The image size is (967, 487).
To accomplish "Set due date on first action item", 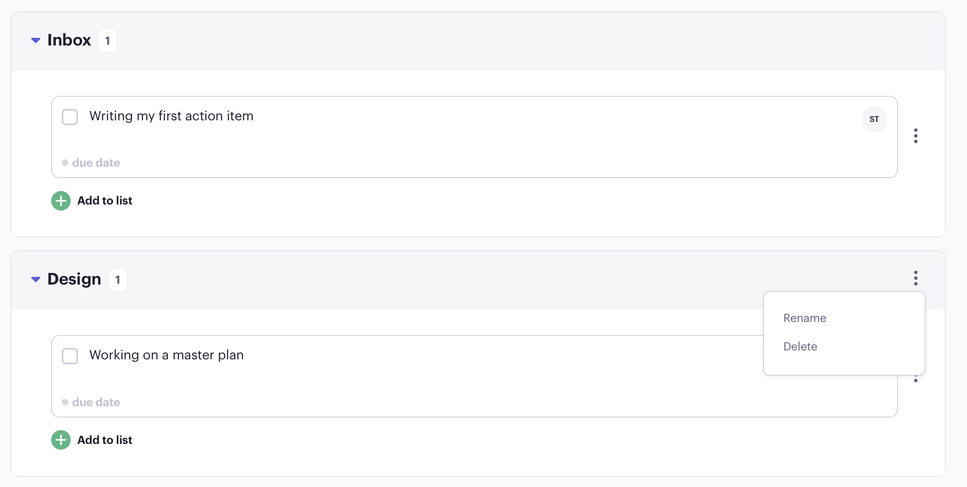I will click(95, 163).
